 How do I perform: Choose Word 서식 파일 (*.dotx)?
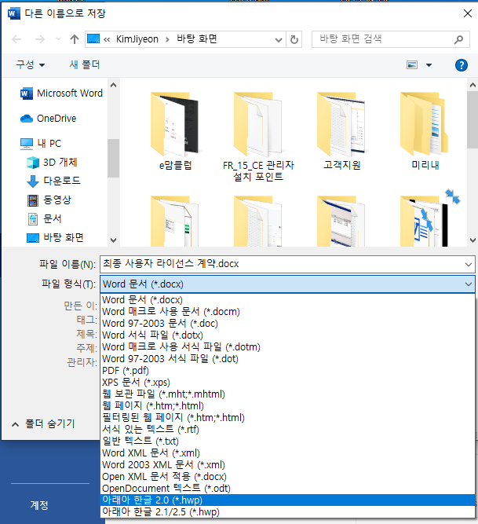[x=287, y=335]
